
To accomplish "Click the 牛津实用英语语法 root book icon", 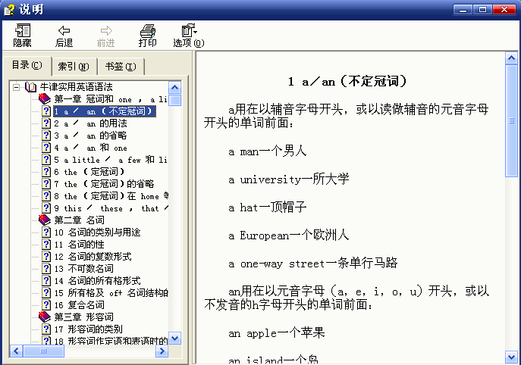I will pos(31,87).
